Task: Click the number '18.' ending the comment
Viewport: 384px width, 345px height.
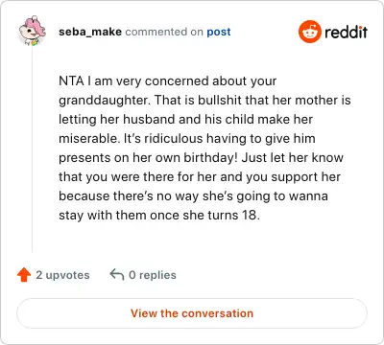Action: coord(251,215)
